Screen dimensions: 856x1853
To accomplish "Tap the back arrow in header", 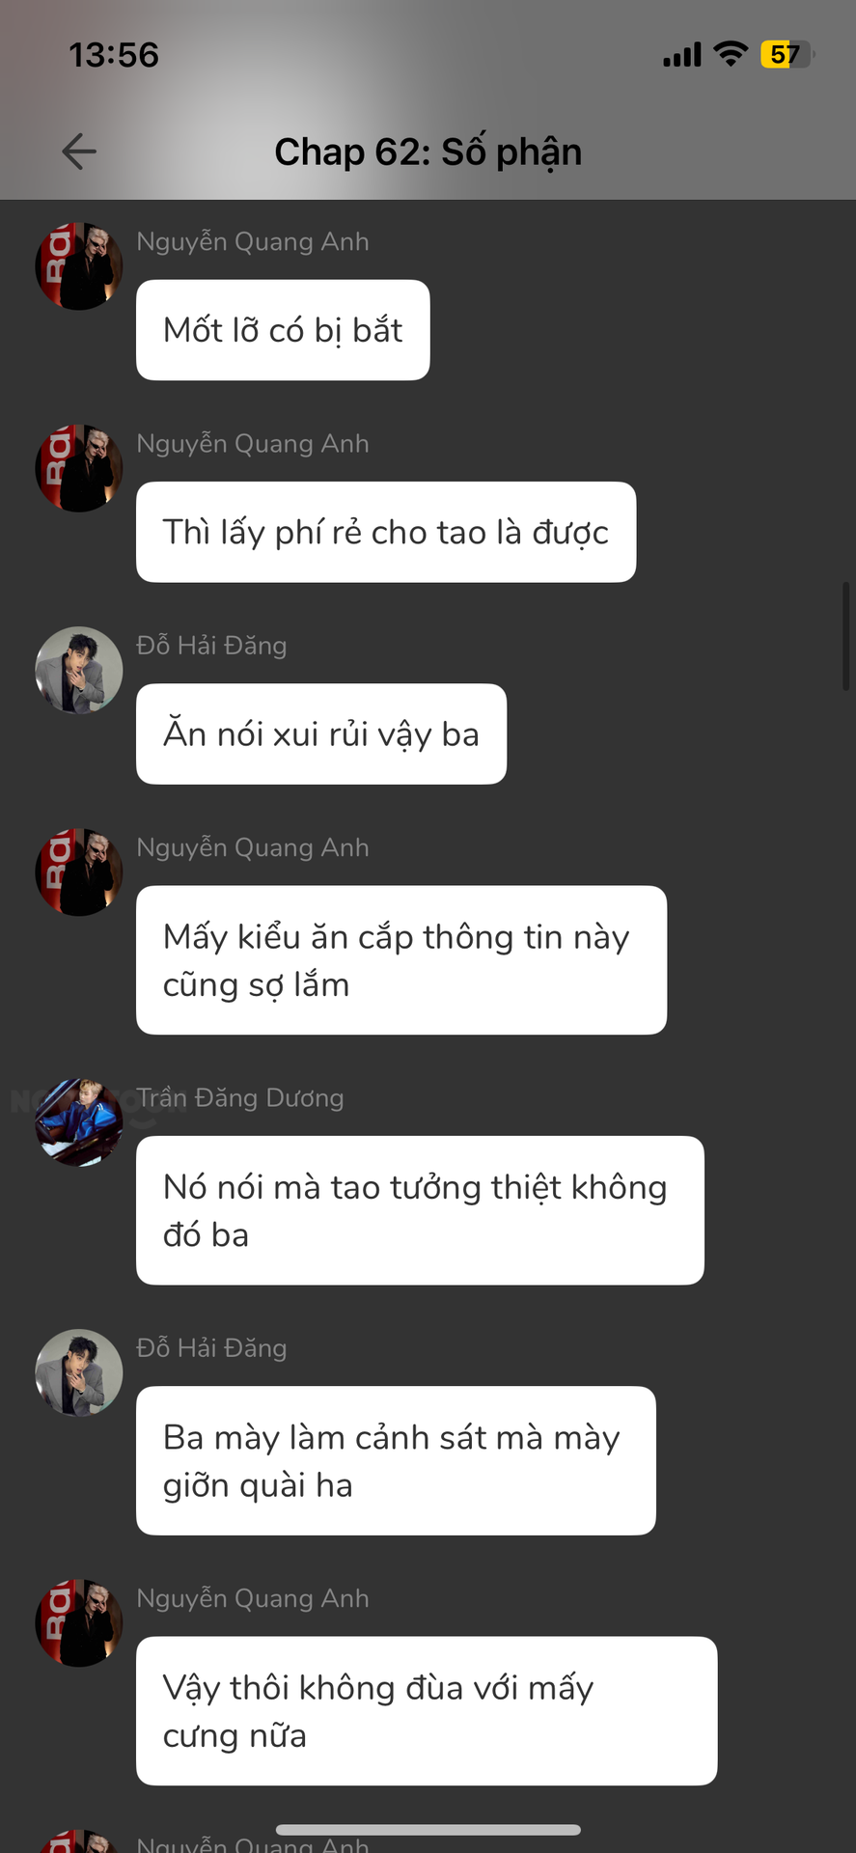I will (x=79, y=152).
